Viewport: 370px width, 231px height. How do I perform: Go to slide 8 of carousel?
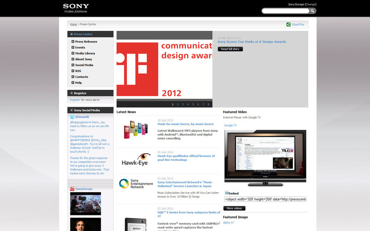click(x=208, y=104)
